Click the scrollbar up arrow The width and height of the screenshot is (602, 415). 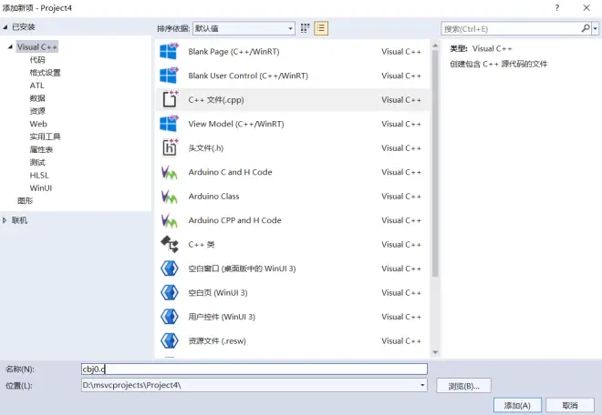coord(435,46)
